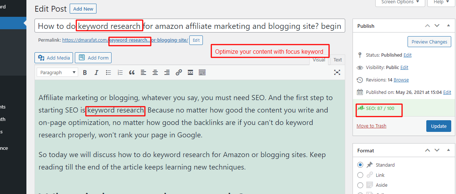Image resolution: width=456 pixels, height=194 pixels.
Task: Edit the Published on date
Action: click(447, 92)
